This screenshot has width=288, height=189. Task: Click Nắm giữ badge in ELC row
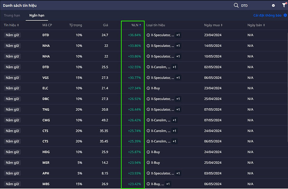(12, 88)
